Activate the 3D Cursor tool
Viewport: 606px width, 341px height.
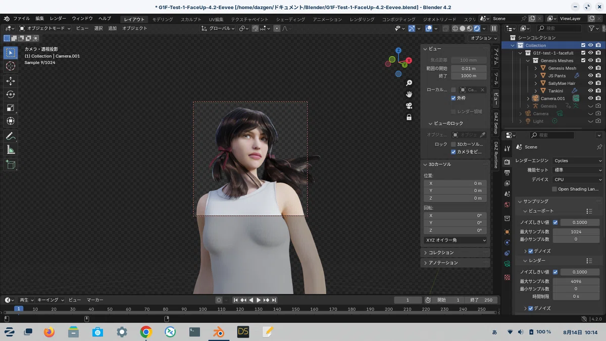(x=11, y=66)
